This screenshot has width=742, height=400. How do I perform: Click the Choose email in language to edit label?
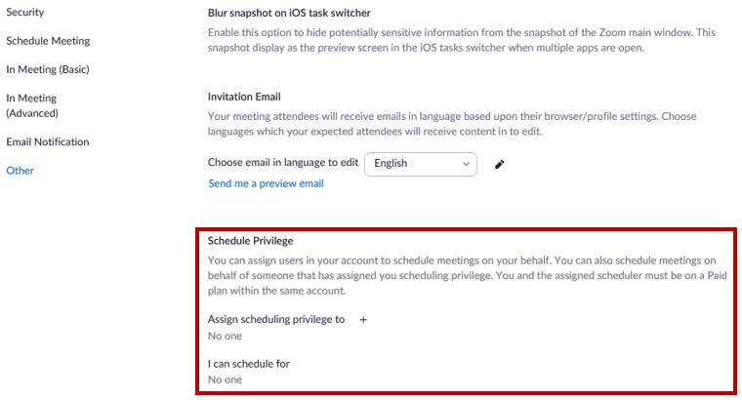click(x=283, y=163)
